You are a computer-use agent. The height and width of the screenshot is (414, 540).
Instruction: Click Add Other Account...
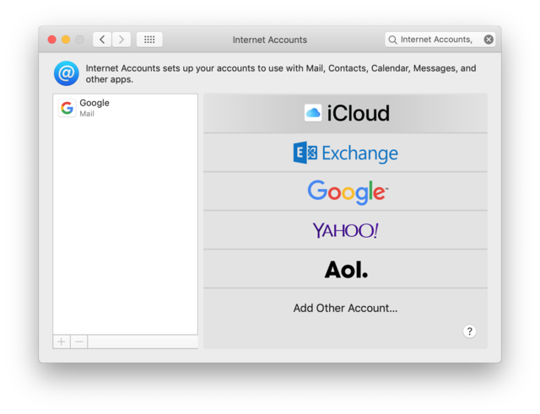(345, 308)
